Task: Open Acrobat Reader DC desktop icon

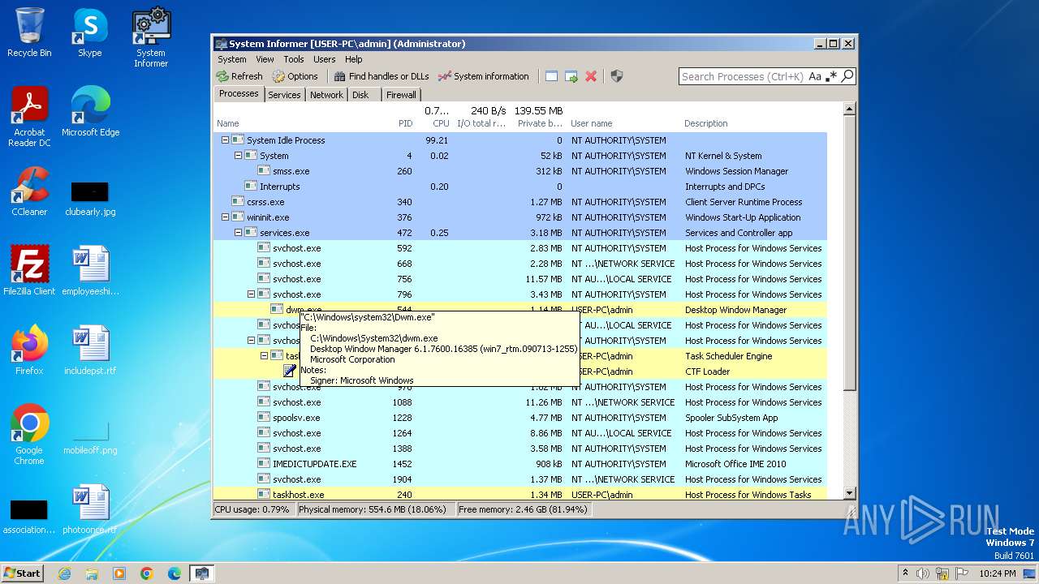Action: pos(29,117)
